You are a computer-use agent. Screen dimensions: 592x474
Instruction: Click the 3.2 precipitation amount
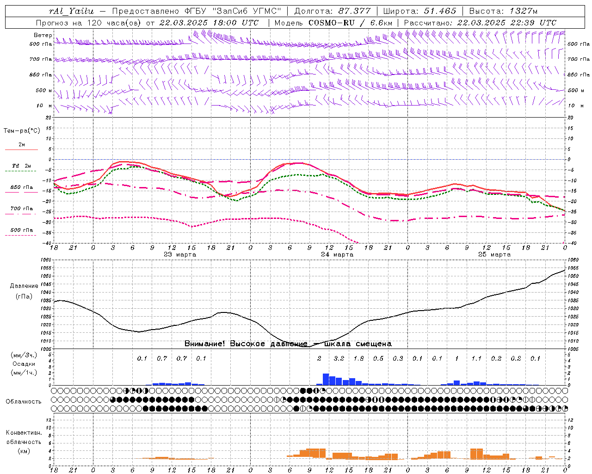[339, 359]
